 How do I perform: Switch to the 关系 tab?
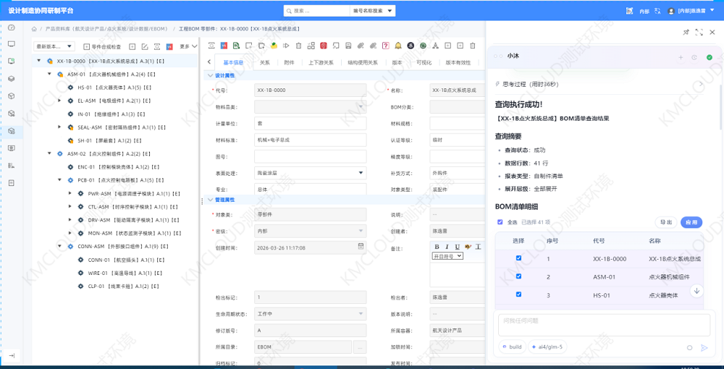coord(264,63)
